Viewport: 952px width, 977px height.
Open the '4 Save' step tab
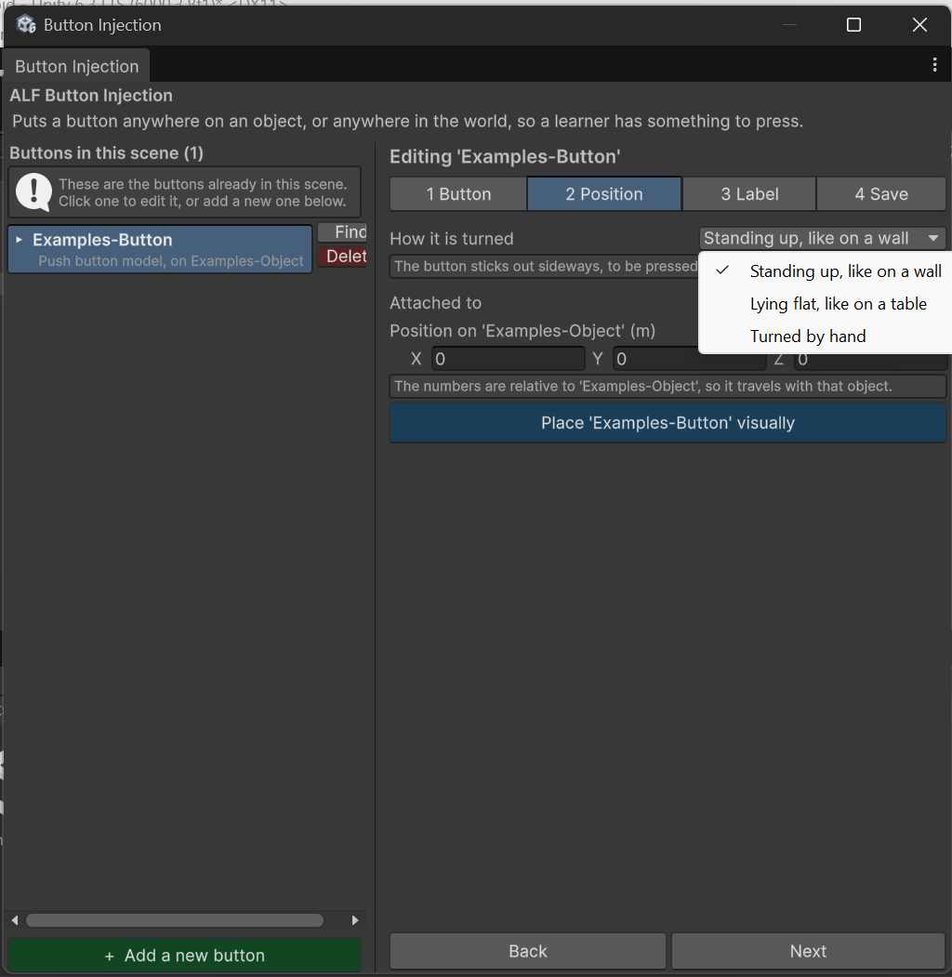[881, 193]
